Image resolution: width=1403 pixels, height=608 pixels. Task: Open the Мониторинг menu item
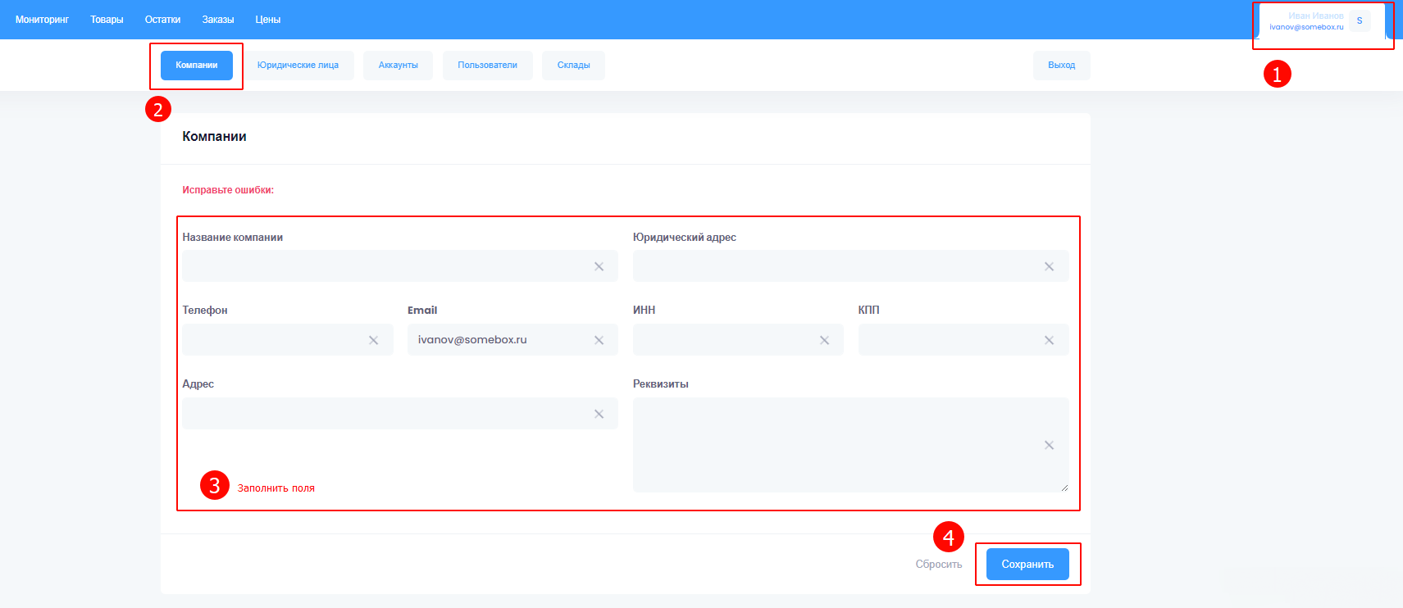42,20
